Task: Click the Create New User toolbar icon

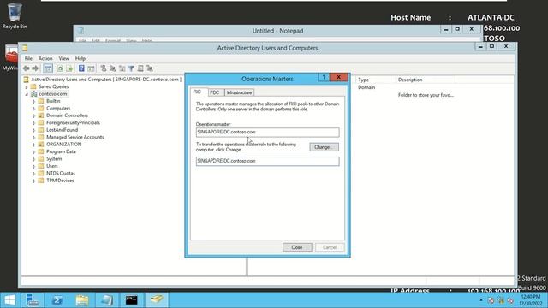Action: click(x=103, y=68)
